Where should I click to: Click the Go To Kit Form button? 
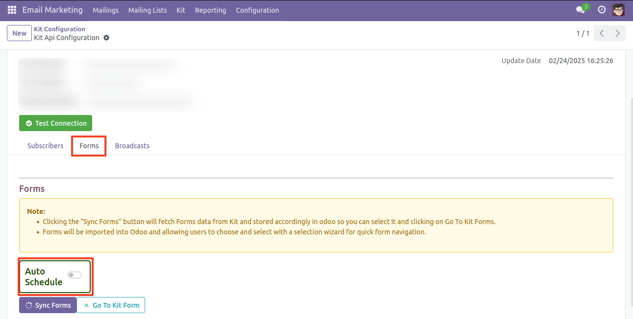[x=111, y=305]
